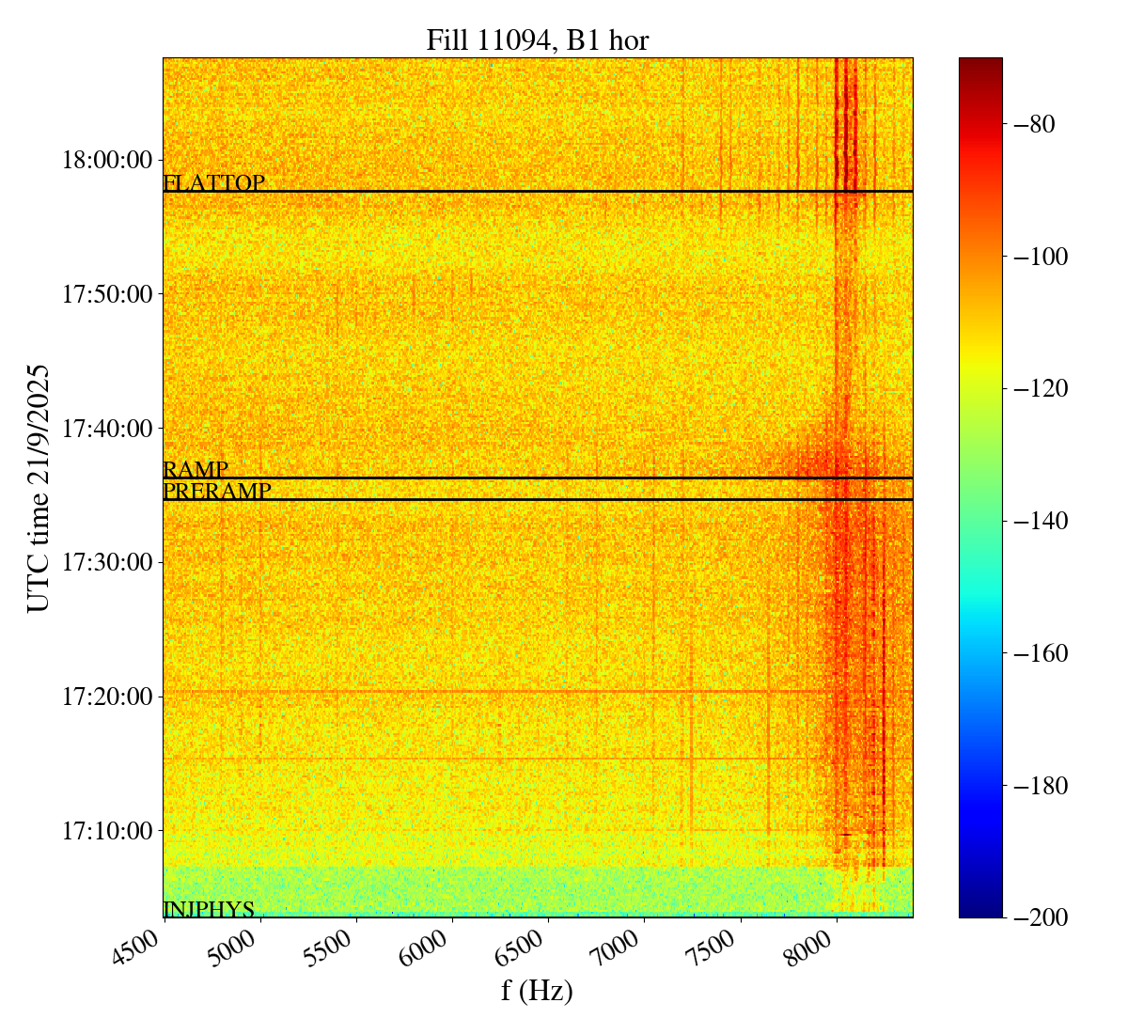Click the RAMP marker label

coord(196,470)
